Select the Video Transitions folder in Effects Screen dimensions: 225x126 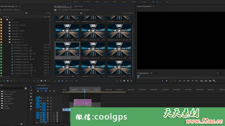coord(8,103)
